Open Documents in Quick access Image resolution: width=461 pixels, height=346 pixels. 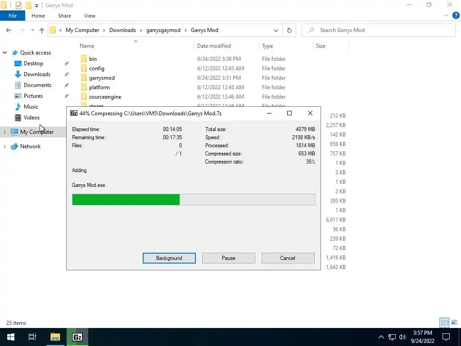click(x=37, y=85)
